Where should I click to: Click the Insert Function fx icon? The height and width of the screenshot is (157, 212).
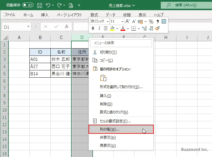click(66, 26)
